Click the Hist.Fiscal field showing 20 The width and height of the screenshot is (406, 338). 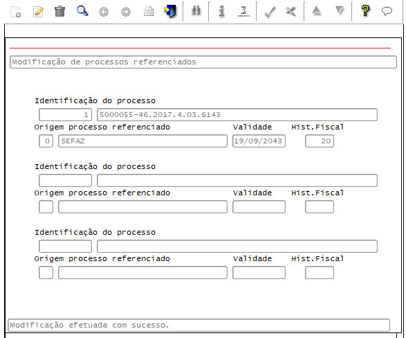click(320, 141)
